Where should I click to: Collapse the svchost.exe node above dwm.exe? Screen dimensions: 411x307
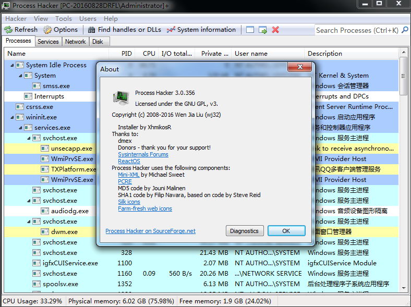point(29,222)
